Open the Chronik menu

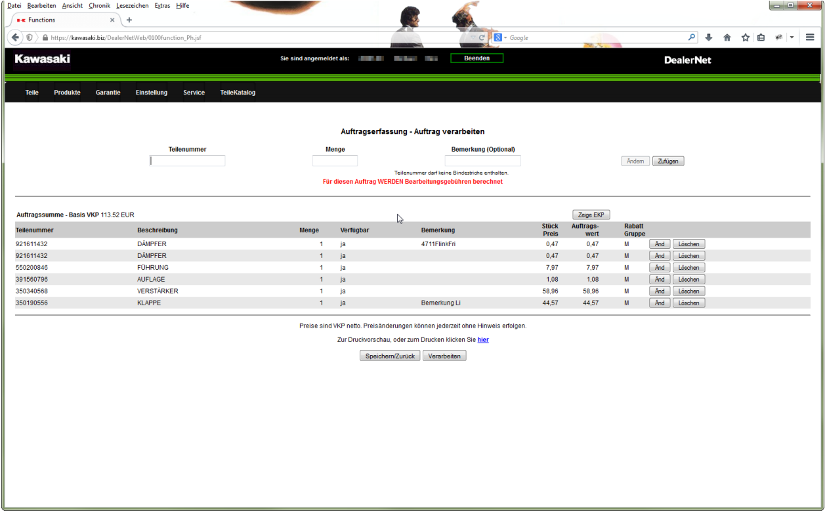100,5
